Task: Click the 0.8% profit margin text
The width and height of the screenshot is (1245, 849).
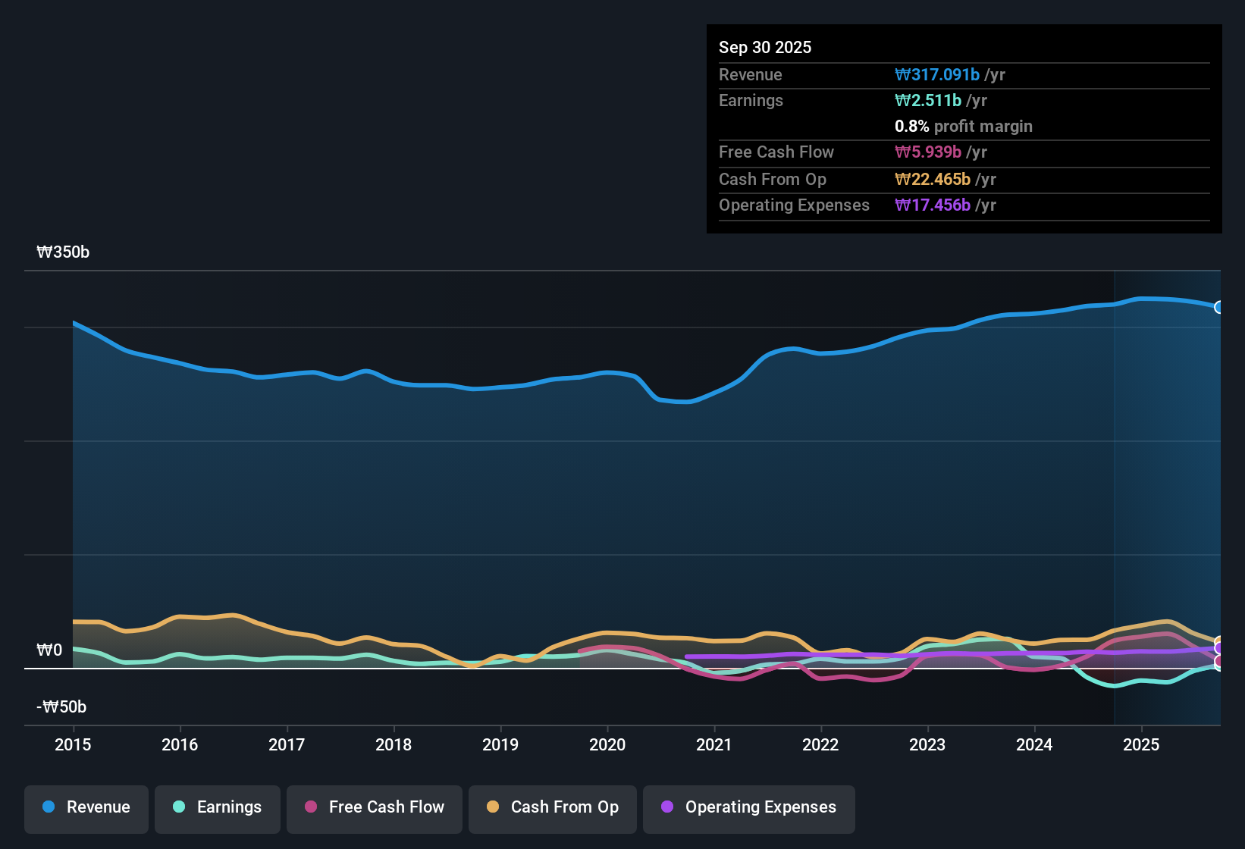Action: [963, 127]
